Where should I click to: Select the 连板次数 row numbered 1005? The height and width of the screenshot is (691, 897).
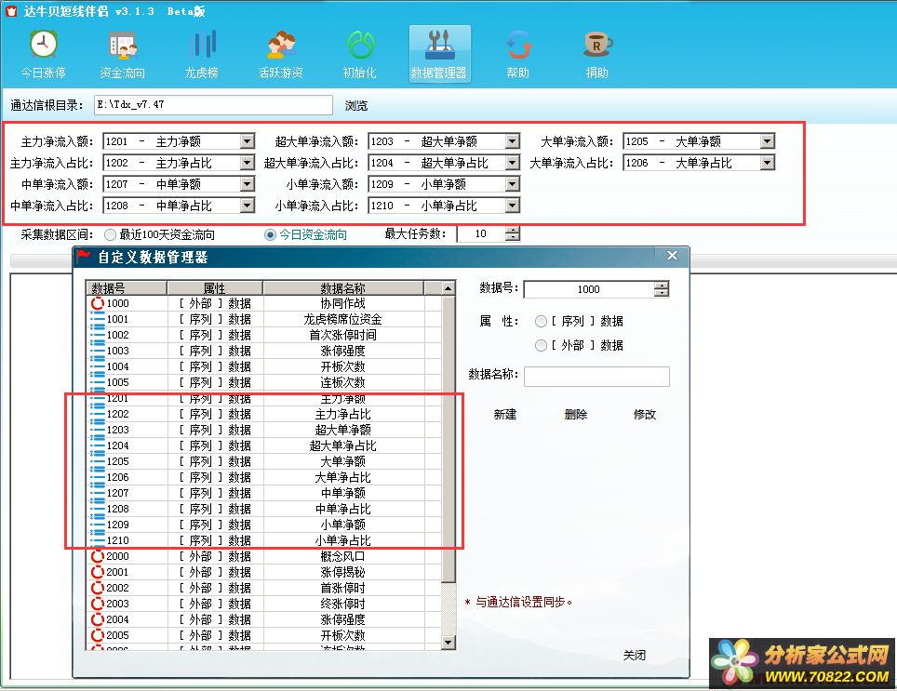point(263,382)
